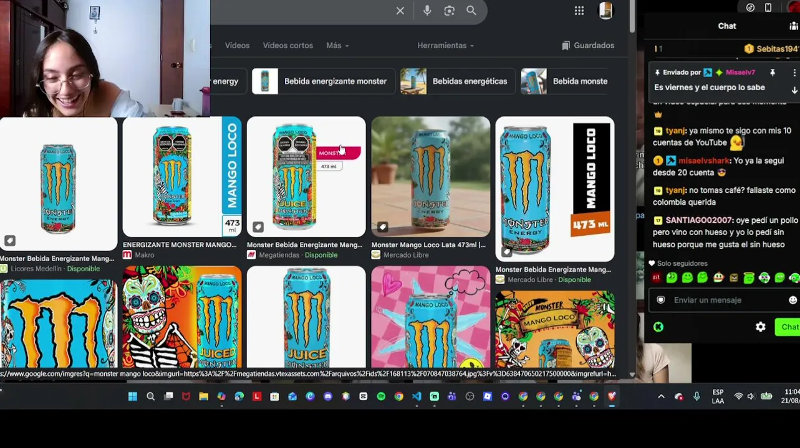
Task: Open the outdoor Monster Mango Loco Lata image
Action: pyautogui.click(x=431, y=177)
